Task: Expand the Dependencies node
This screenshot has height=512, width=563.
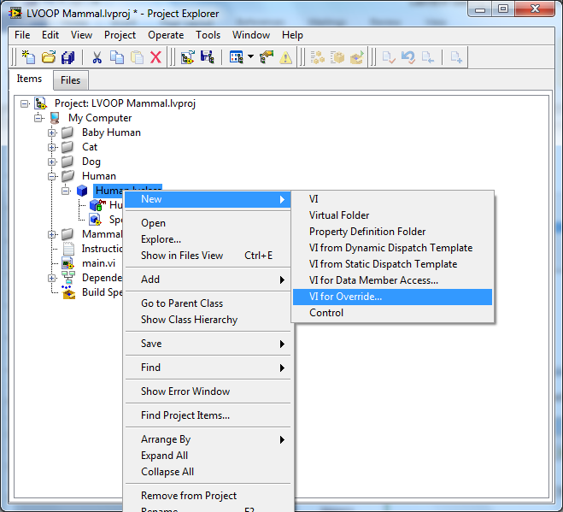Action: (x=52, y=278)
